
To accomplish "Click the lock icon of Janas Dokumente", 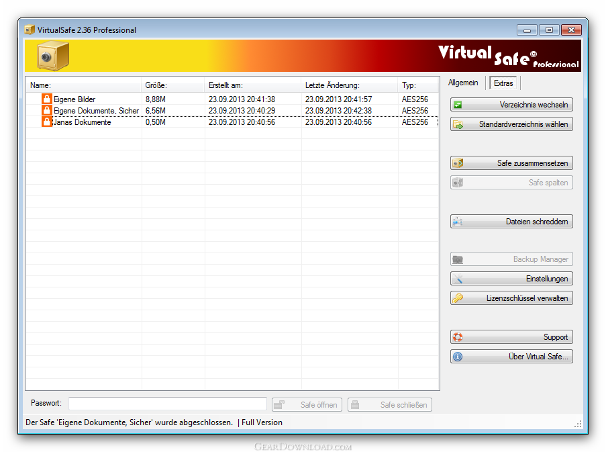I will point(46,122).
